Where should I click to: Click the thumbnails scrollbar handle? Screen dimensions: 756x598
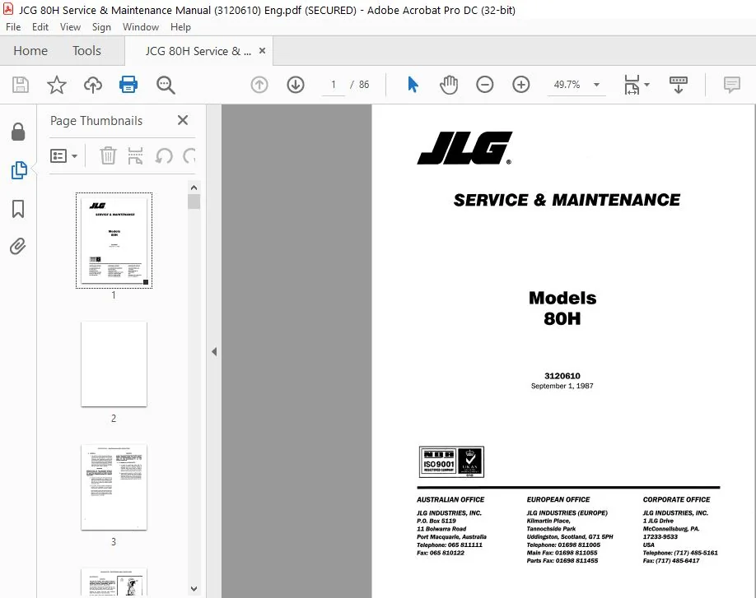click(x=194, y=202)
